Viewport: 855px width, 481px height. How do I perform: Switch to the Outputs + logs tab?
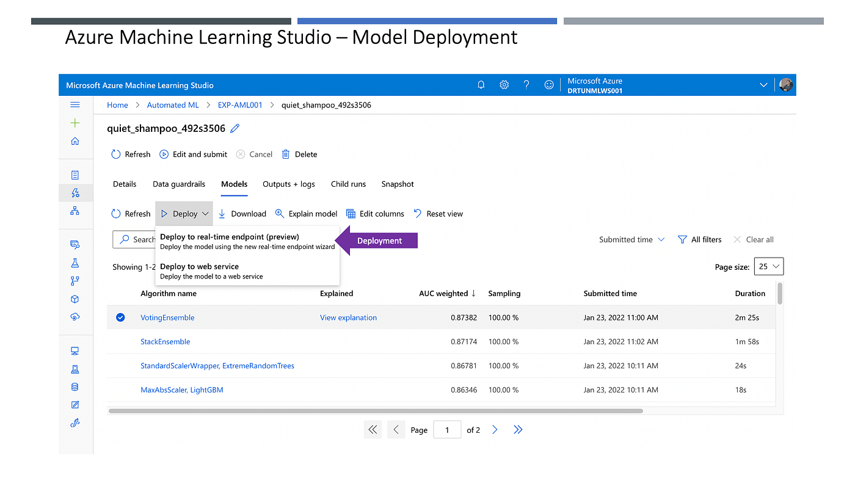tap(289, 184)
